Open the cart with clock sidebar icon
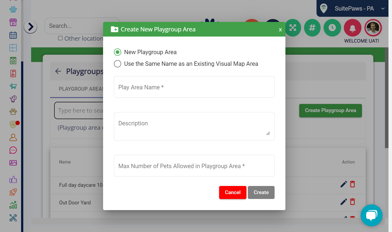392x232 pixels. point(13,99)
